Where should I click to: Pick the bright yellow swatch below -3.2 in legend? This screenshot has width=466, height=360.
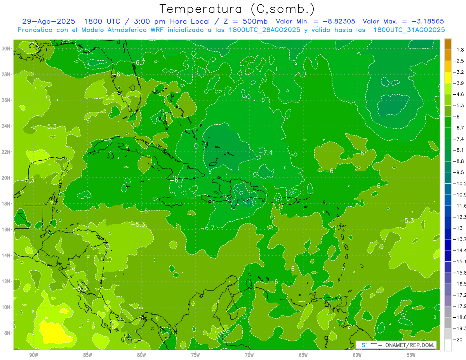tap(448, 78)
